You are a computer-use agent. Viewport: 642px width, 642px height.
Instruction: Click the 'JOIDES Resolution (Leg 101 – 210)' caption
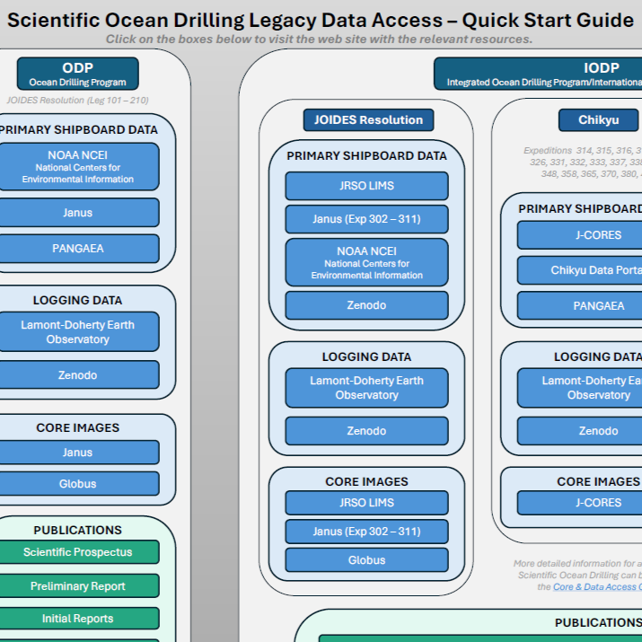78,101
